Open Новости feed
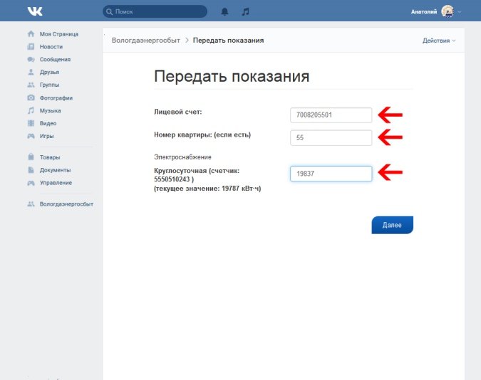Screen dimensions: 481x380 click(51, 46)
